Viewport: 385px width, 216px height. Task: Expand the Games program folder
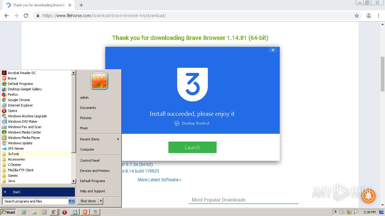[36, 175]
